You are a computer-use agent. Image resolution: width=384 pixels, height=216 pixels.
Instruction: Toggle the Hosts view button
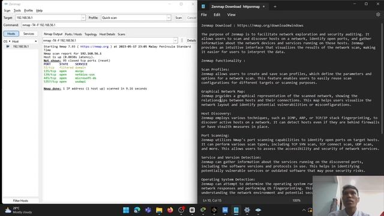click(x=11, y=34)
